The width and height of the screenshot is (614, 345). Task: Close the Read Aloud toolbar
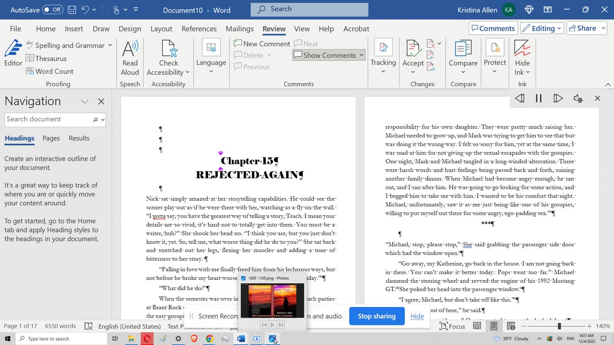click(597, 98)
